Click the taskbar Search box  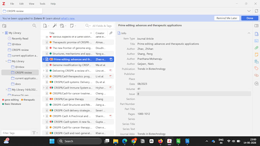pos(80,141)
